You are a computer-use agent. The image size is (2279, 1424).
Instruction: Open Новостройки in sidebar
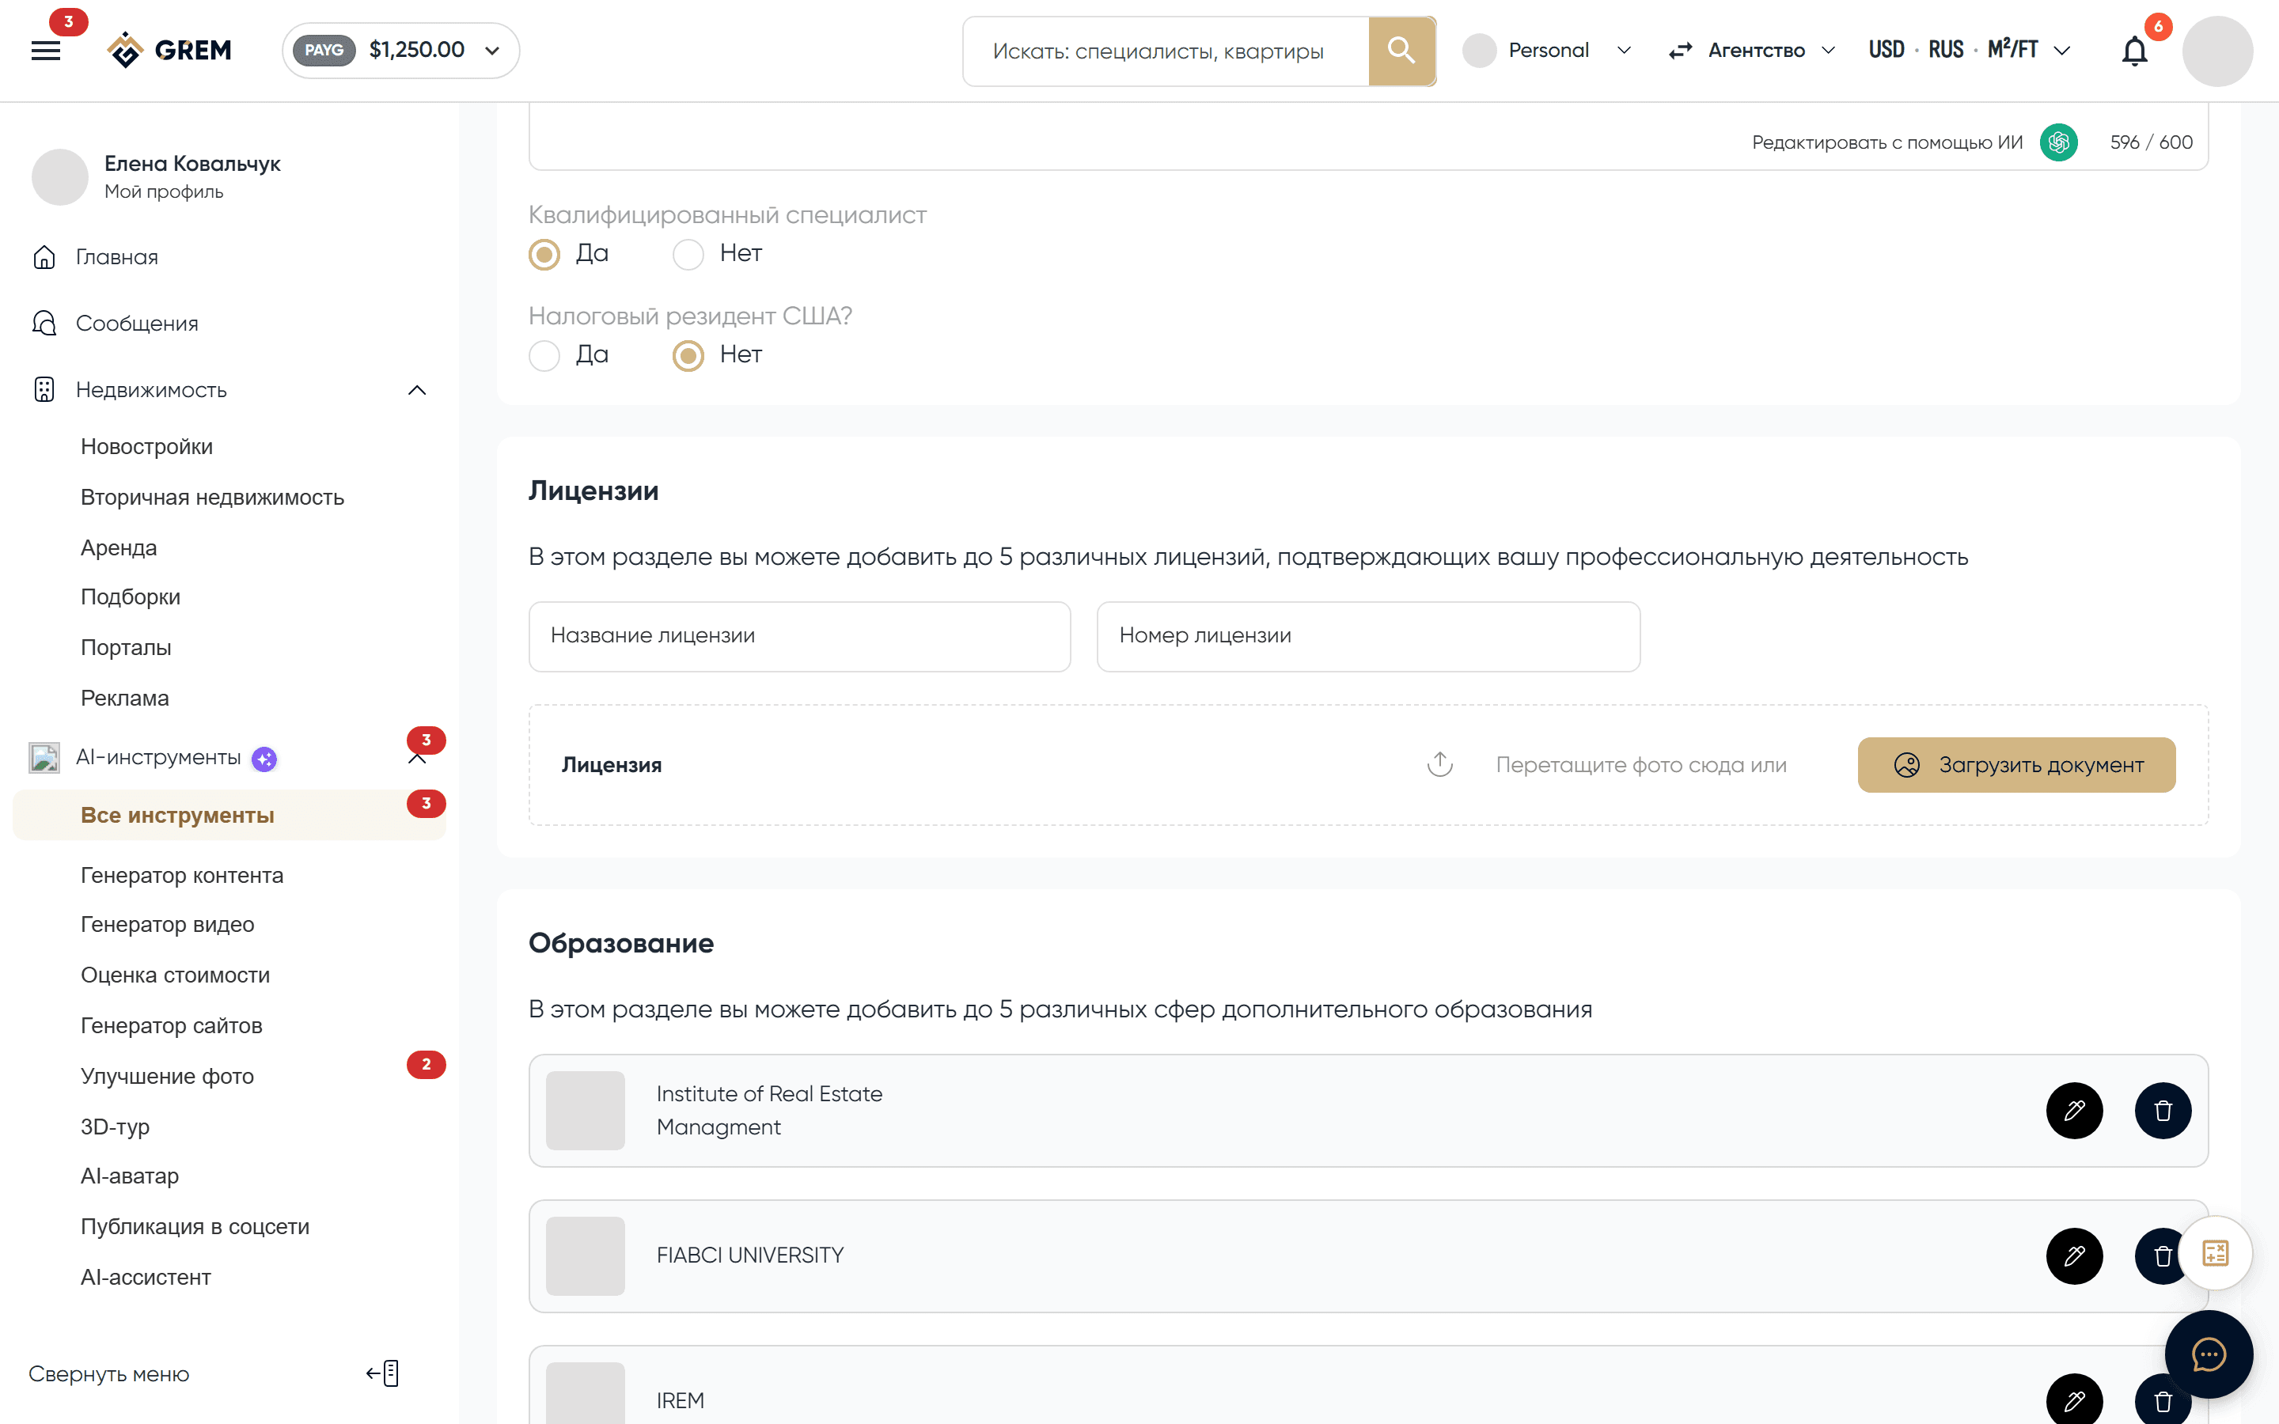tap(147, 446)
